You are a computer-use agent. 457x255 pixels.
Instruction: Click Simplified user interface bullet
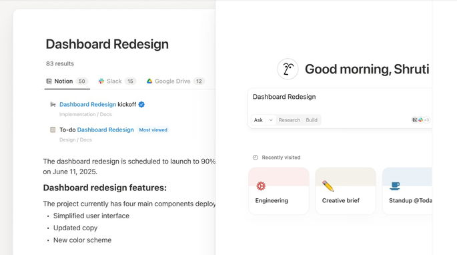(x=91, y=216)
